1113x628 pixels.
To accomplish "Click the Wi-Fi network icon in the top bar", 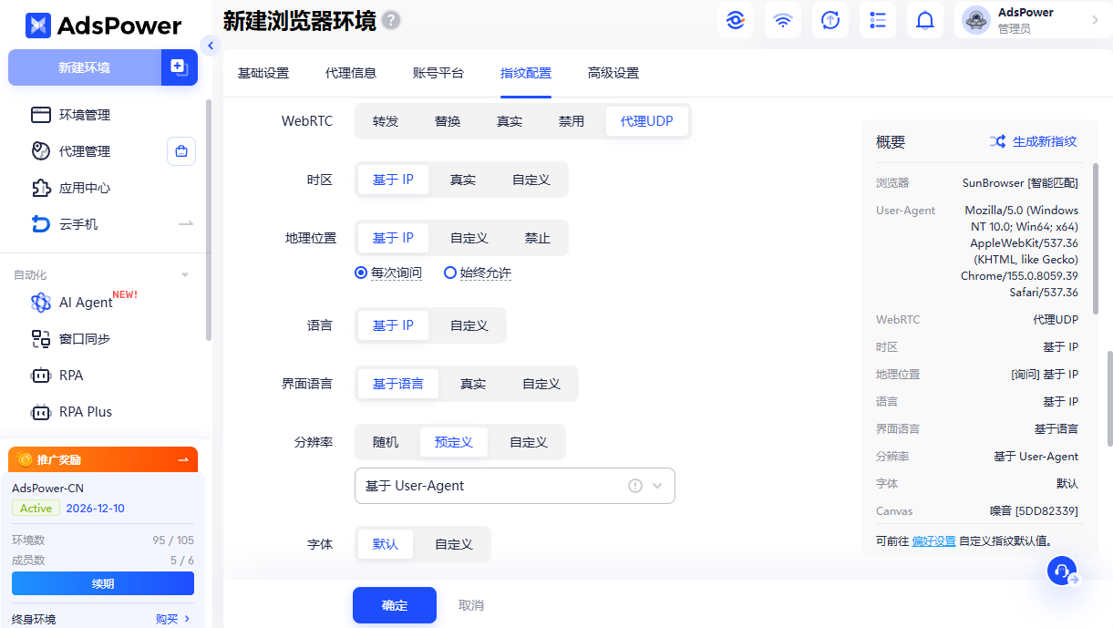I will pyautogui.click(x=783, y=20).
